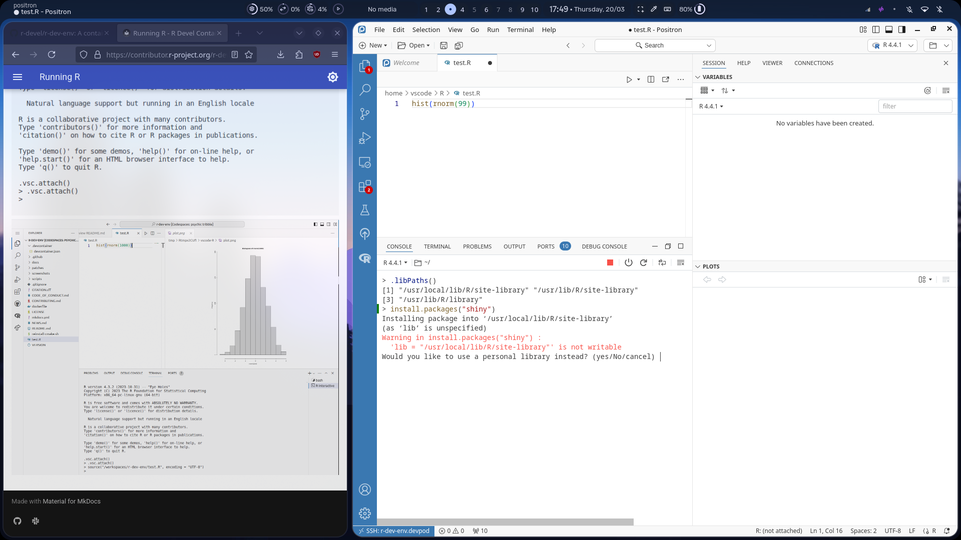Switch to the Welcome editor tab

[406, 63]
